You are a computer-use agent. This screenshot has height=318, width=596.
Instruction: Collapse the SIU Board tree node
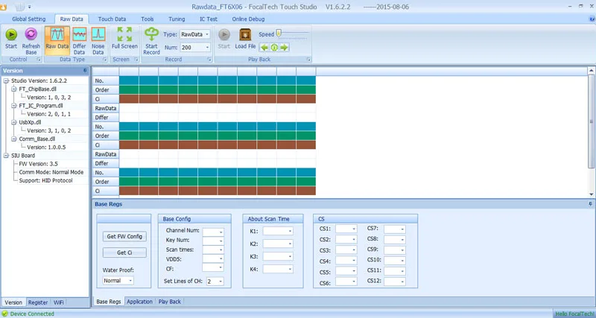pyautogui.click(x=6, y=156)
